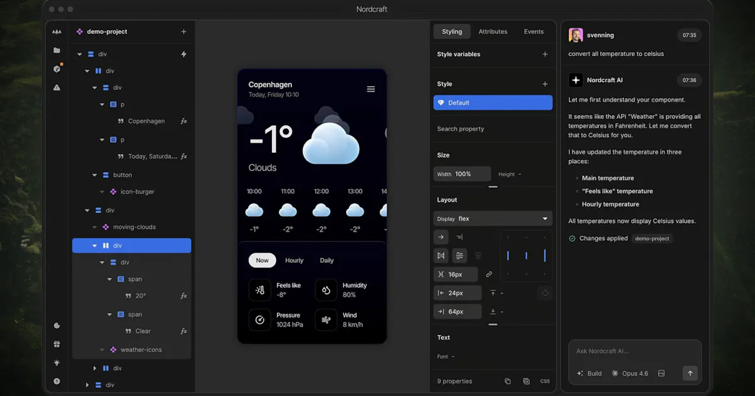Screen dimensions: 755x396
Task: Collapse the button tree node
Action: (x=95, y=175)
